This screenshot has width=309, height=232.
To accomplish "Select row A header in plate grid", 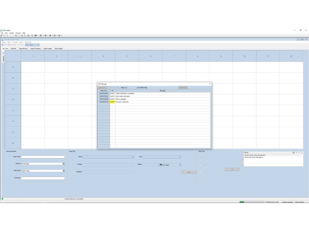I will [13, 67].
